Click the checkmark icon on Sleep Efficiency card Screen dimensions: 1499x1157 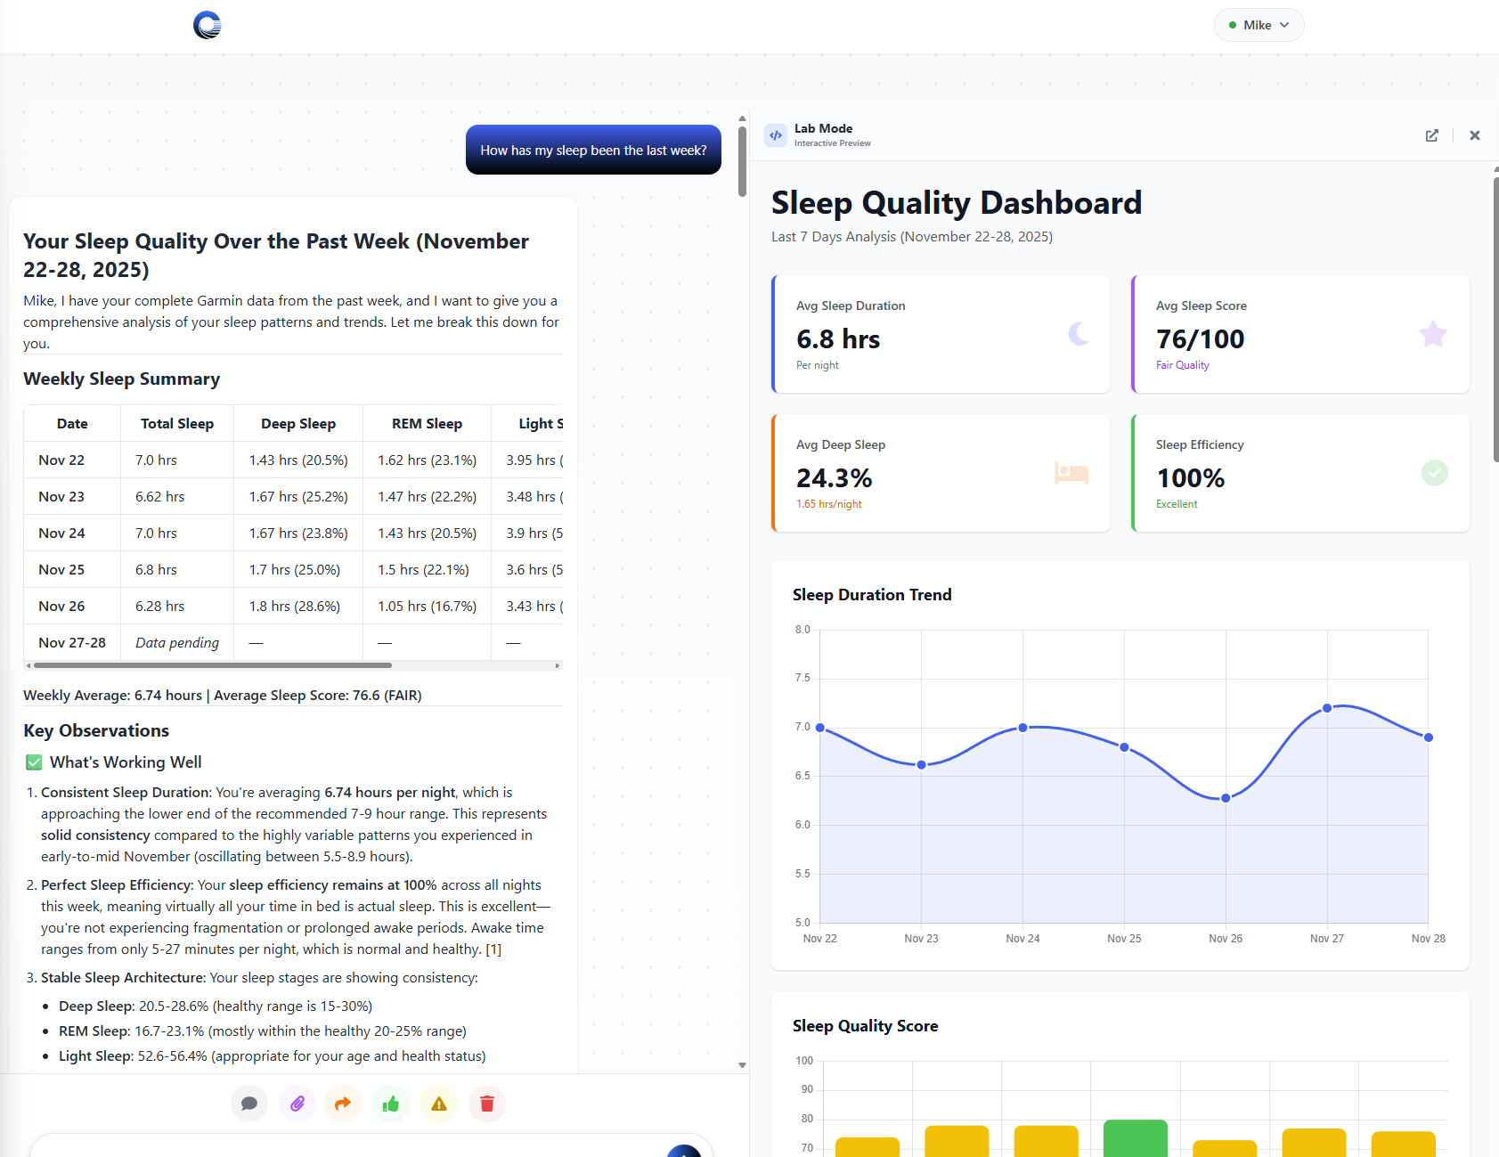pyautogui.click(x=1434, y=473)
